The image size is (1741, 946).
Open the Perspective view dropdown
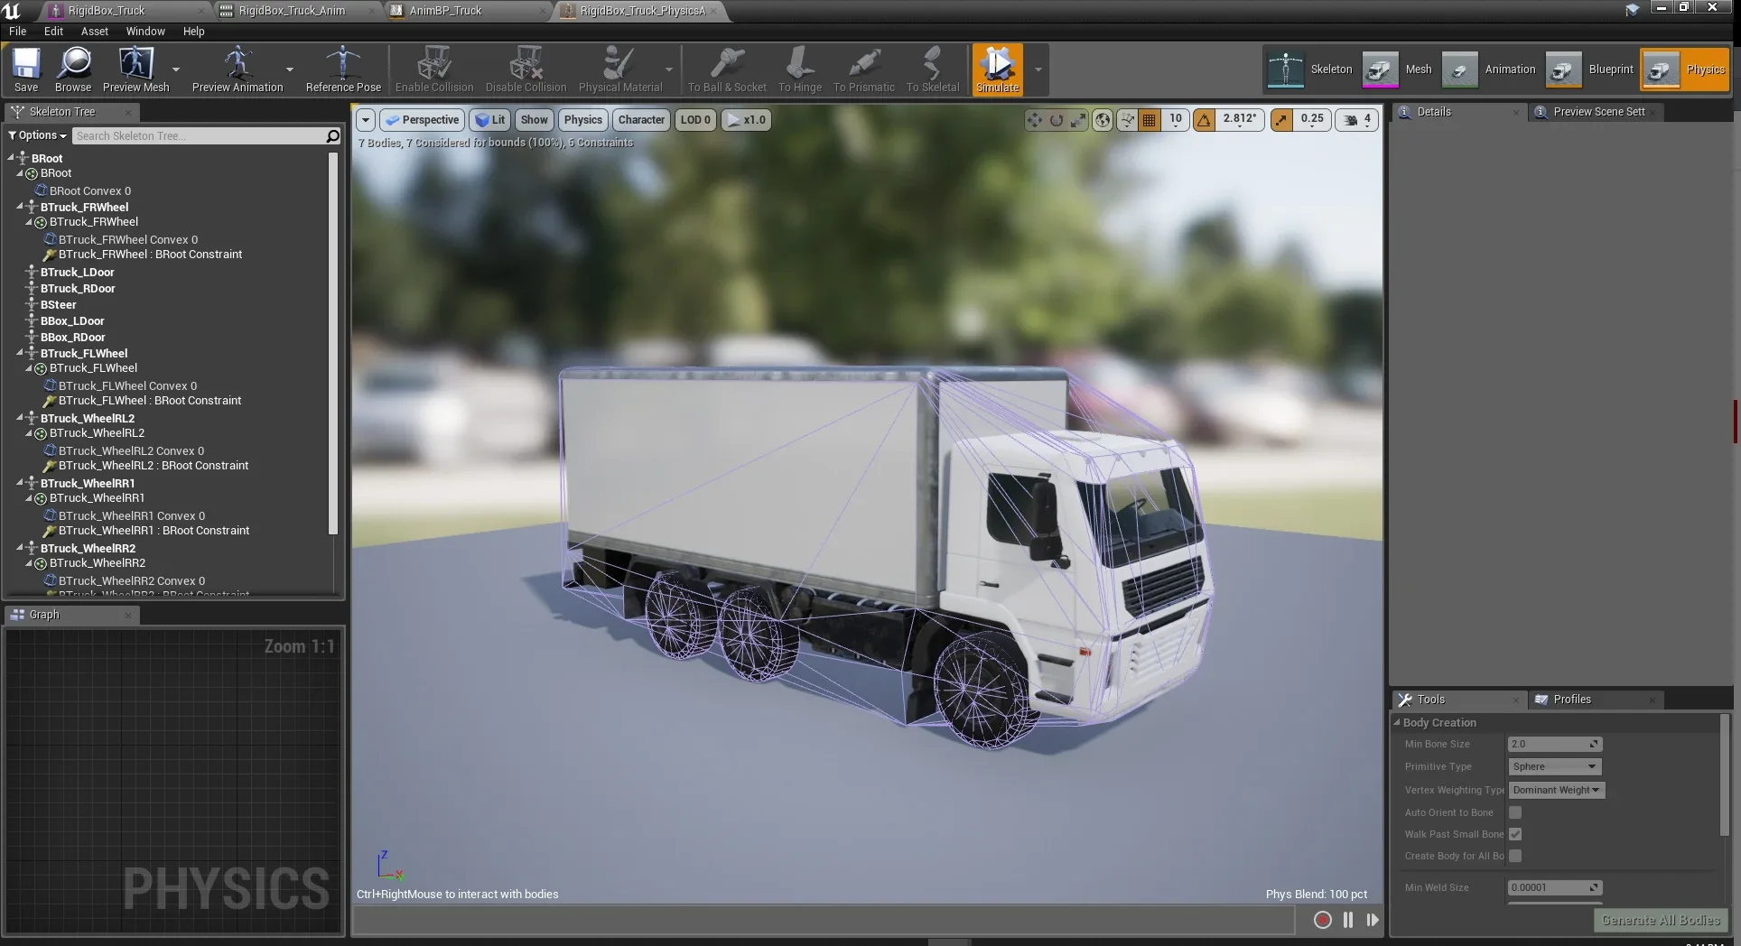pos(422,119)
